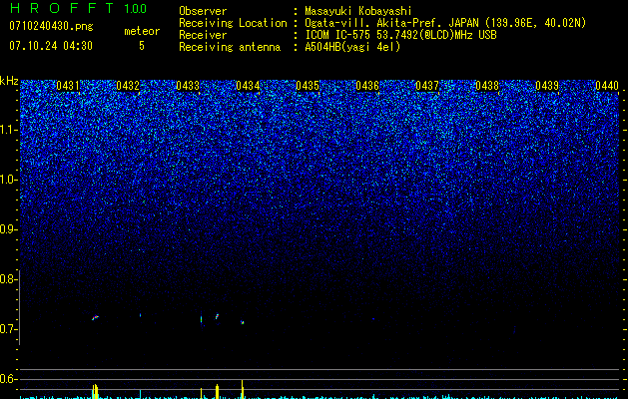The image size is (628, 399).
Task: Click the 0440 time marker
Action: click(x=607, y=85)
